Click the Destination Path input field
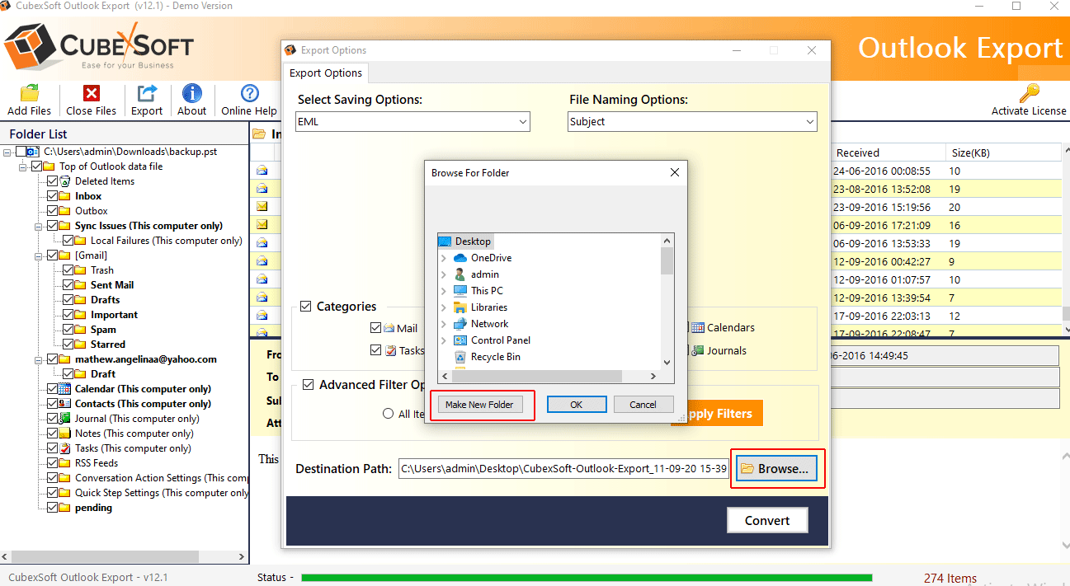The image size is (1070, 586). tap(563, 469)
